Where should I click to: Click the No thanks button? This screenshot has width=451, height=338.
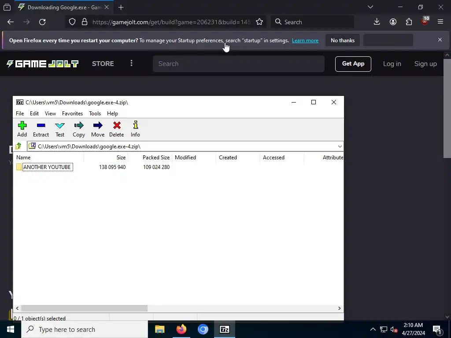343,40
